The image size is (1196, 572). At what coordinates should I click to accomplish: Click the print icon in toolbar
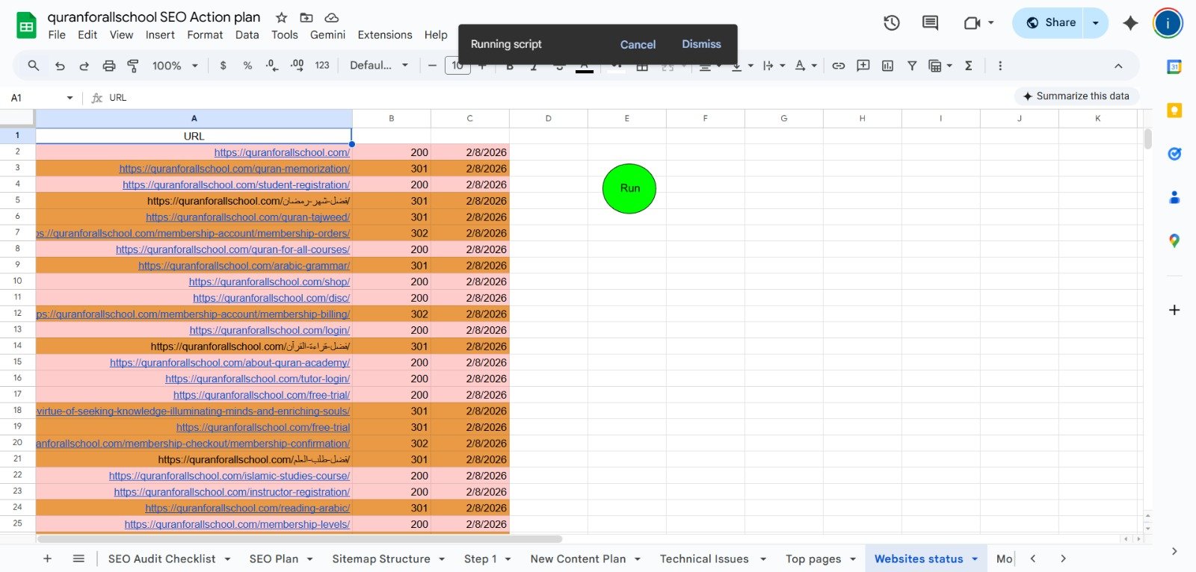pyautogui.click(x=108, y=66)
